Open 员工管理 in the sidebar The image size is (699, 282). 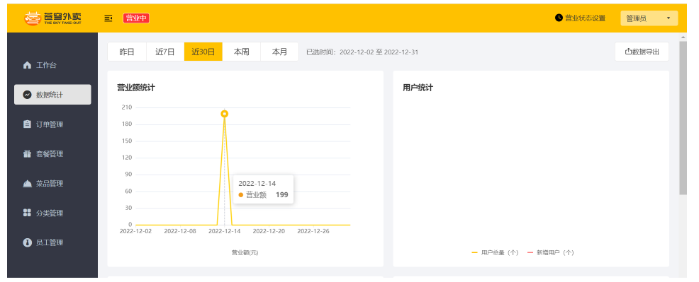pos(52,242)
